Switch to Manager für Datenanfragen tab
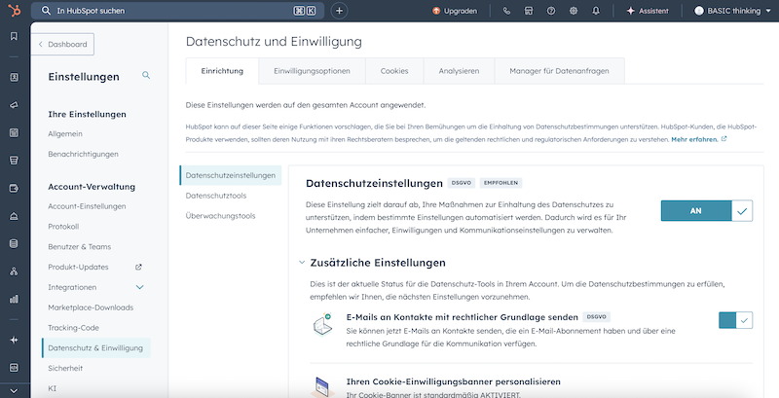The width and height of the screenshot is (779, 398). (x=559, y=71)
